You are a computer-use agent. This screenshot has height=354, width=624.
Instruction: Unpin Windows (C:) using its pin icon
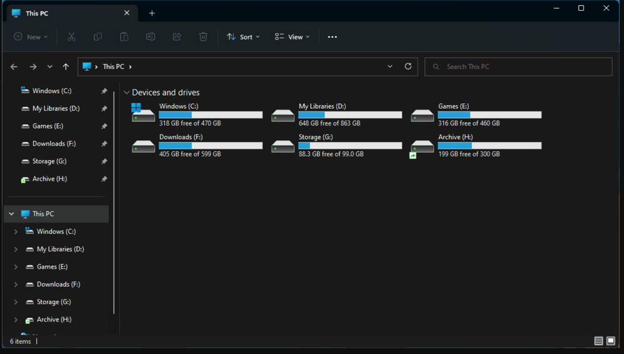104,91
